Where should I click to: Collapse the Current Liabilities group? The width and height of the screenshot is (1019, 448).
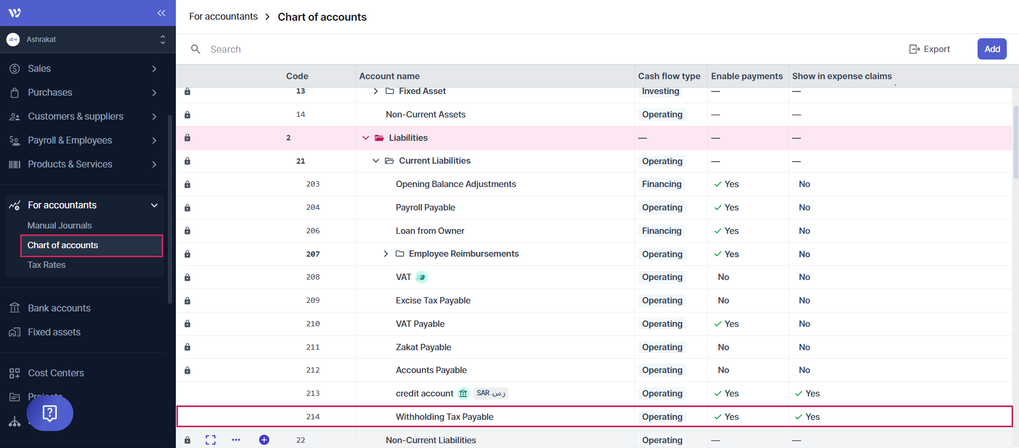coord(376,161)
